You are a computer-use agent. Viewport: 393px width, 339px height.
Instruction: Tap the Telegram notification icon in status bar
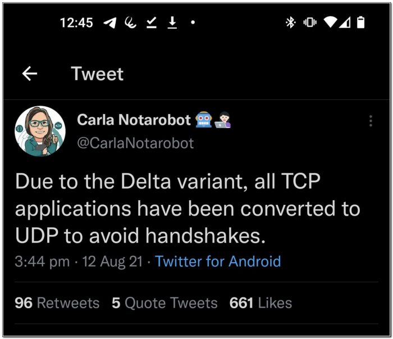pyautogui.click(x=111, y=22)
